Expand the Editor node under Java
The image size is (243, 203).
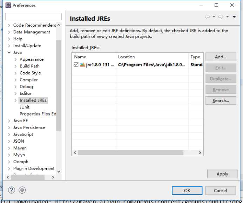[x=15, y=93]
